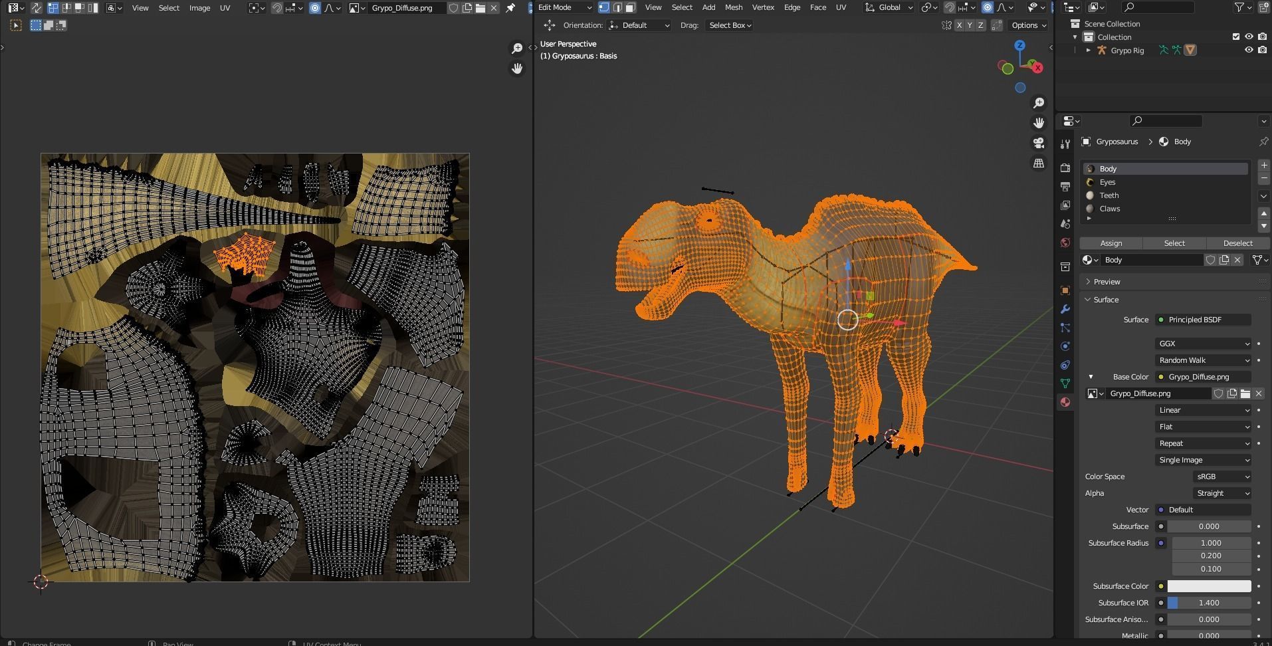Unlink Grypo_Diffuse.png image in UV editor header
The image size is (1272, 646).
tap(494, 8)
